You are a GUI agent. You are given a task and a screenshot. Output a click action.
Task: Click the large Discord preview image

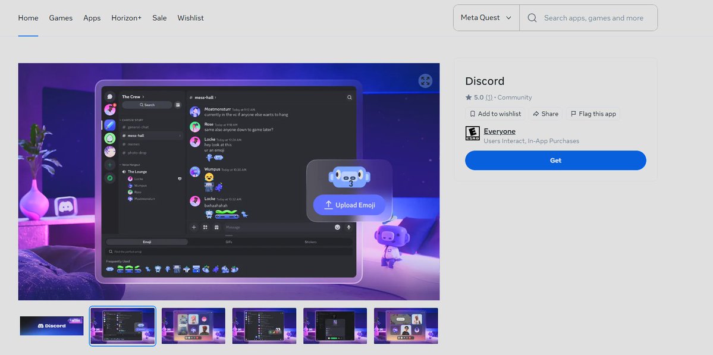pyautogui.click(x=229, y=181)
